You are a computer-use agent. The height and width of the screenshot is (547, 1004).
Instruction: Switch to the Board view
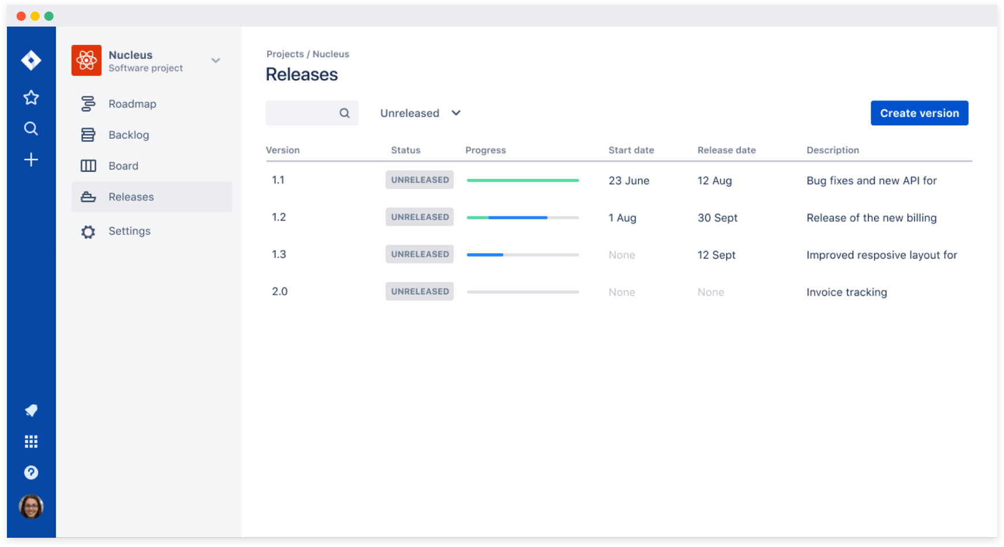coord(123,166)
